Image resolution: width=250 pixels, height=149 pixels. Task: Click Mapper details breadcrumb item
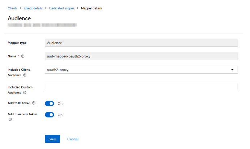point(91,8)
